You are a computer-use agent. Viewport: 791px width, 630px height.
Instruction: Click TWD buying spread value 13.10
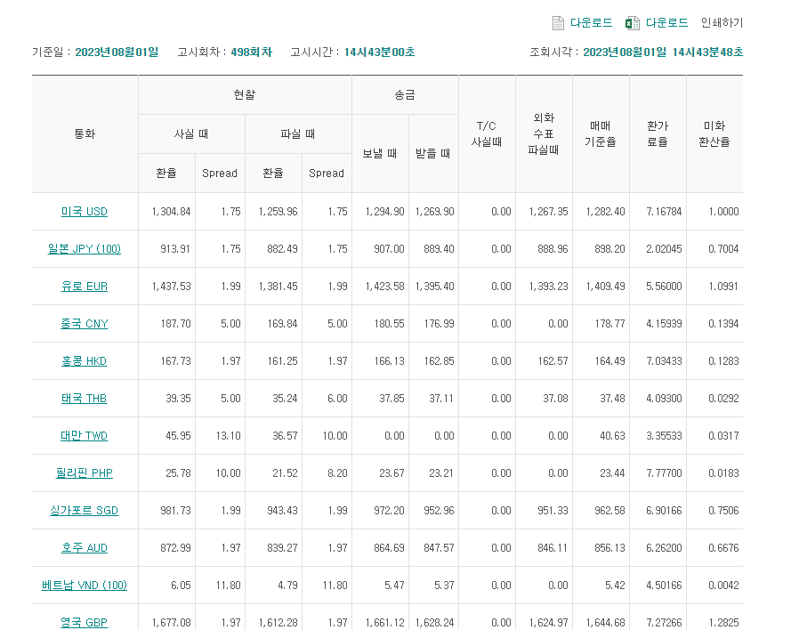click(228, 435)
